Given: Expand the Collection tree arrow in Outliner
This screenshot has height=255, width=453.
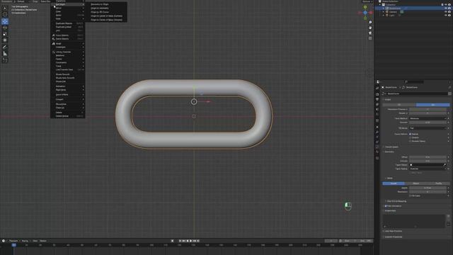Looking at the screenshot, I should pyautogui.click(x=380, y=5).
